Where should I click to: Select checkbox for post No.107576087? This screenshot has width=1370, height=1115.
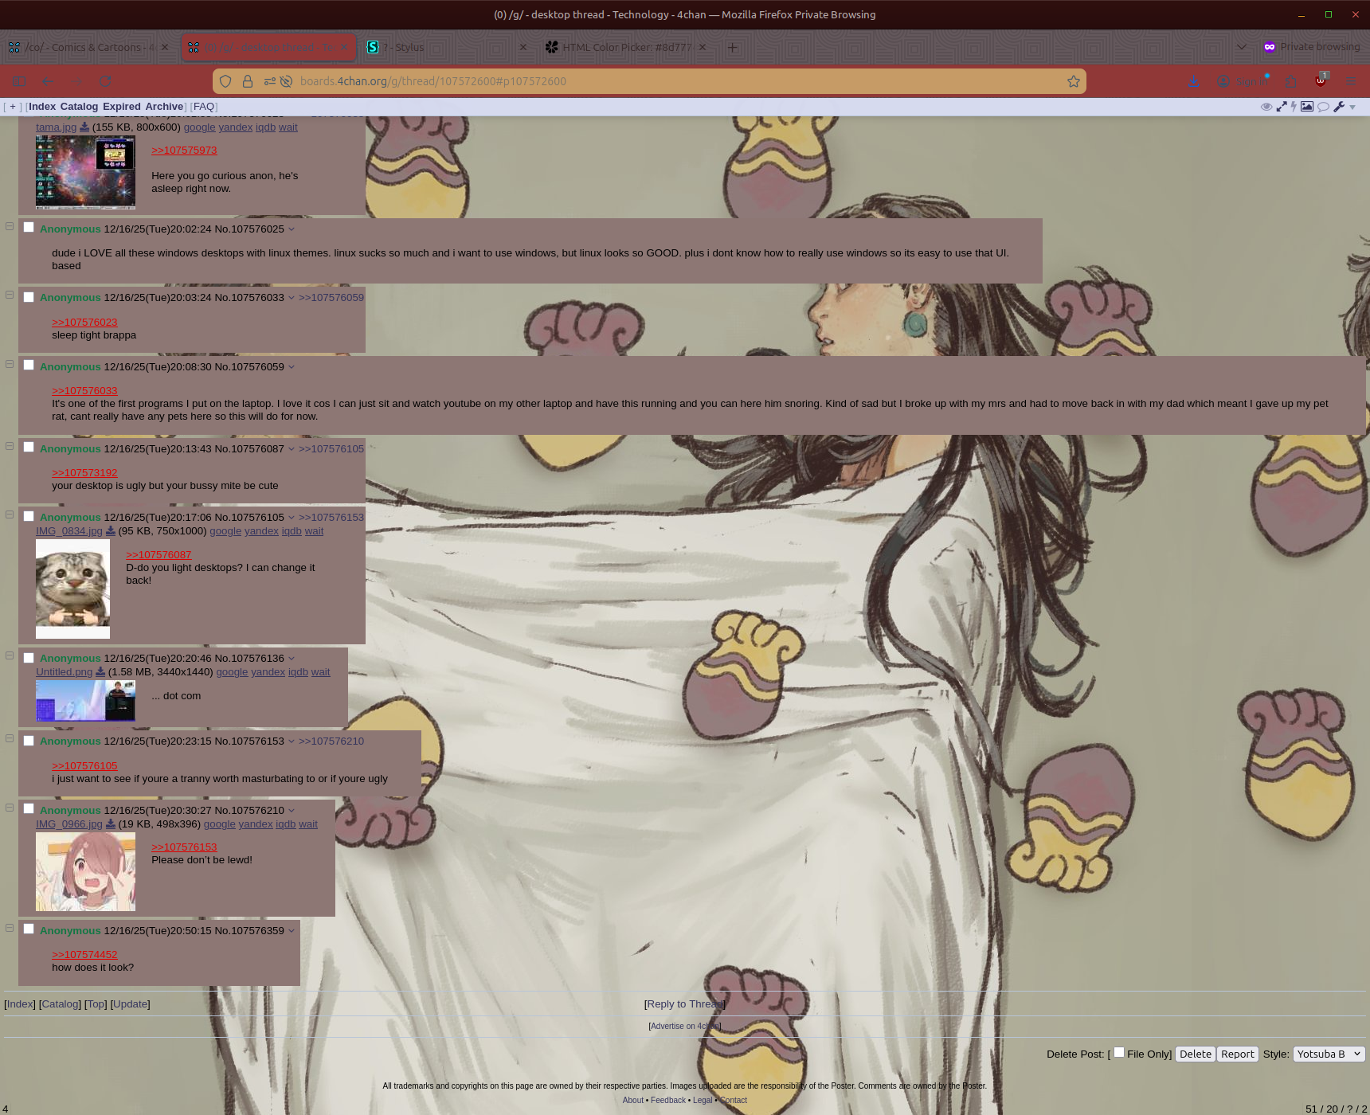pos(29,448)
